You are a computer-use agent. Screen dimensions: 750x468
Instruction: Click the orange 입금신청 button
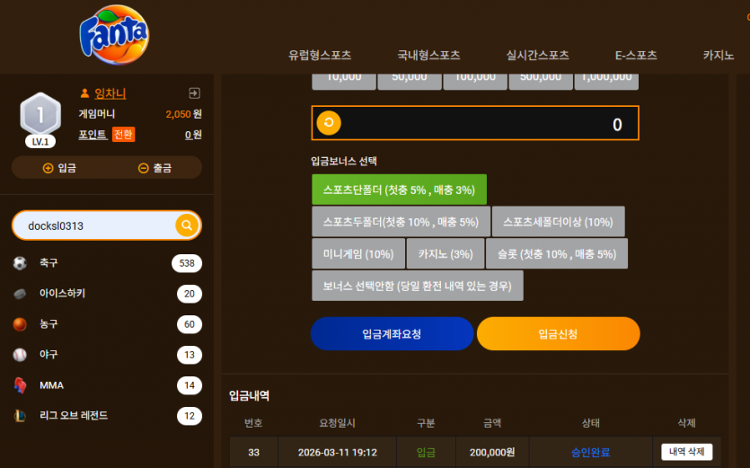(x=558, y=333)
